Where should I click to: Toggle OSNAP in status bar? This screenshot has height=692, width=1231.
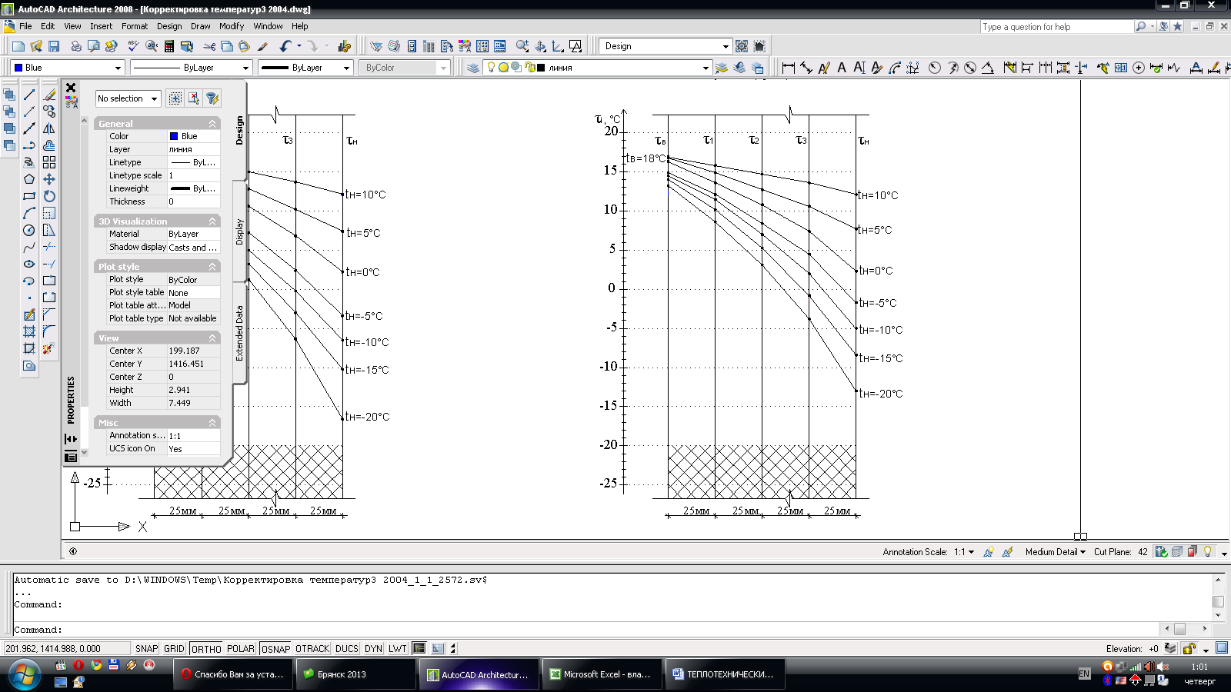pyautogui.click(x=275, y=648)
